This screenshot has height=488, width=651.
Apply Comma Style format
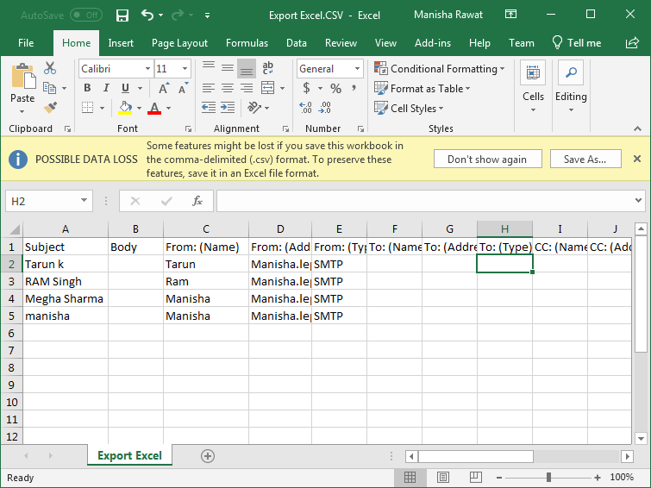[354, 88]
